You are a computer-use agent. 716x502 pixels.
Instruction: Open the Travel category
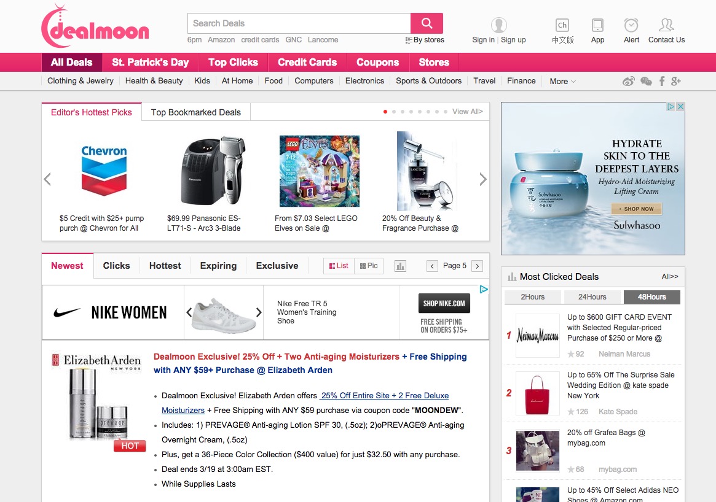pyautogui.click(x=484, y=81)
